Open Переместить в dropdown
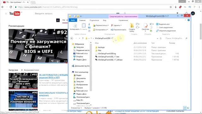This screenshot has width=202, height=114. (101, 25)
